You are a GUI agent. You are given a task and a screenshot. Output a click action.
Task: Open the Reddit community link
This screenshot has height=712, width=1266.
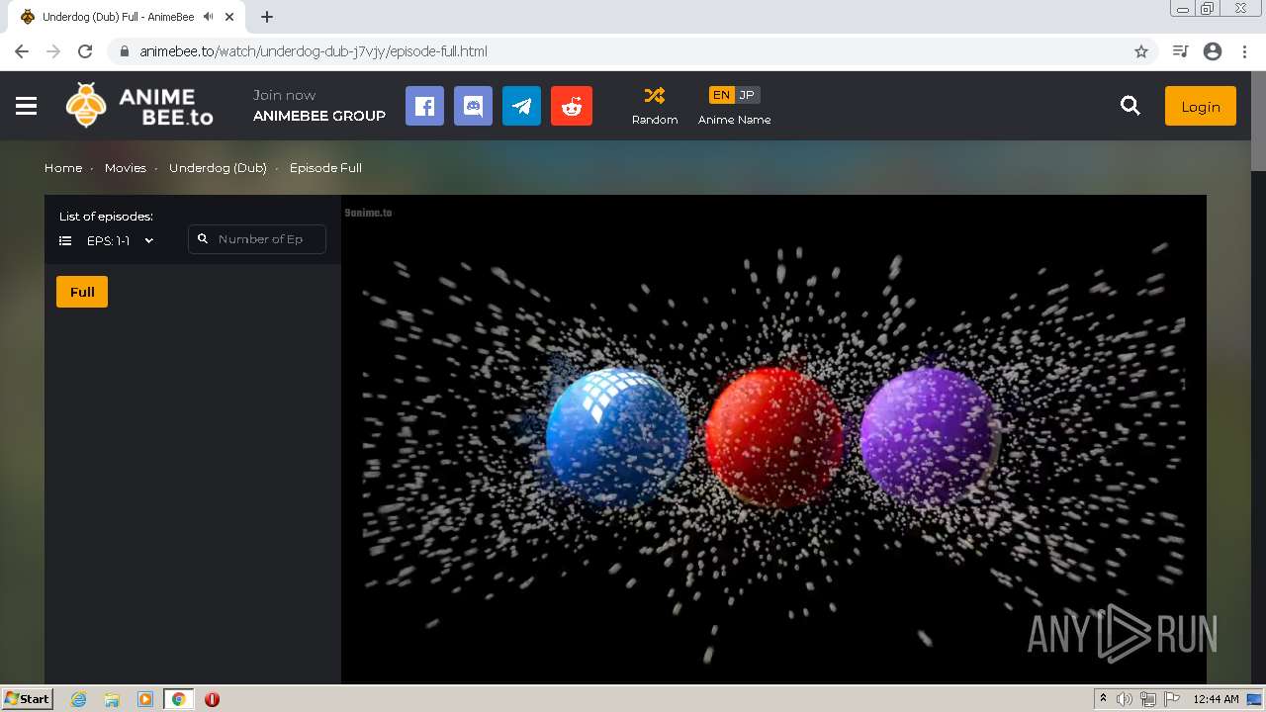[x=572, y=106]
